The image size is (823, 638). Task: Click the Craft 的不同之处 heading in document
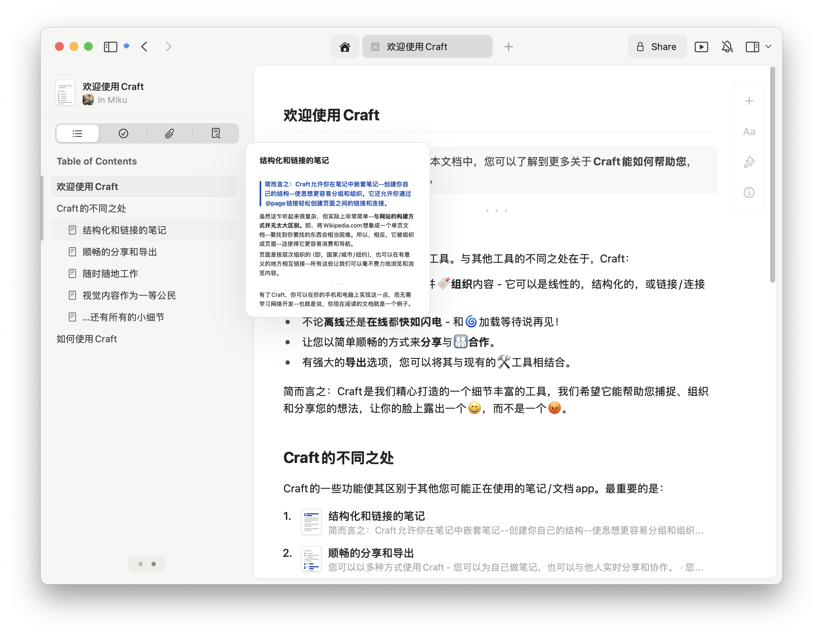[x=338, y=458]
